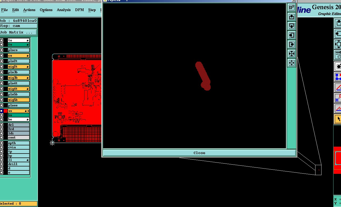The image size is (341, 207).
Task: Click the zoom-area icon in popview toolbar
Action: pyautogui.click(x=291, y=7)
